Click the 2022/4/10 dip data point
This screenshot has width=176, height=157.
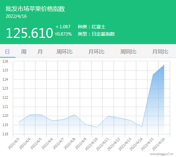97,127
